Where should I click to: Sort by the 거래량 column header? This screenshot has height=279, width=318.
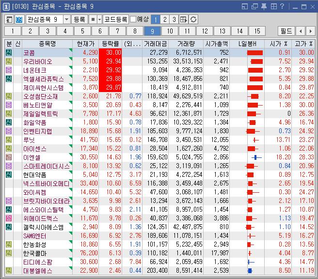pyautogui.click(x=186, y=44)
